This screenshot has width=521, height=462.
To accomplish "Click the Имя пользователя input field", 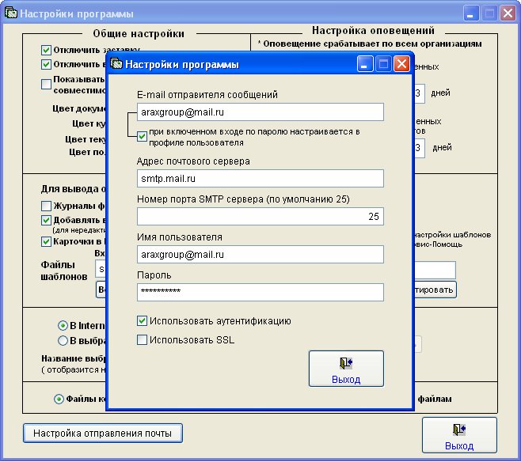I will click(260, 255).
